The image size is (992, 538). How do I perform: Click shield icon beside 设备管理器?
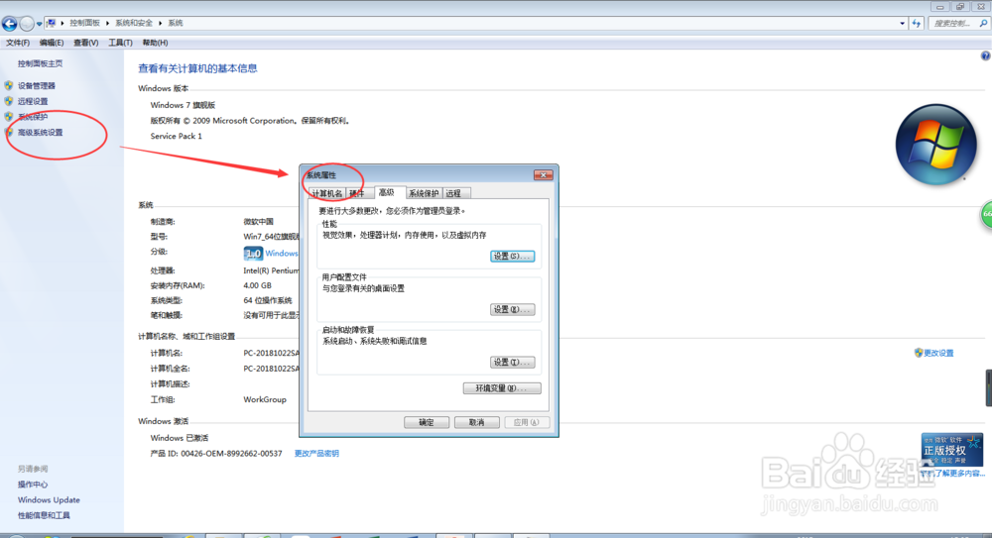click(x=9, y=85)
